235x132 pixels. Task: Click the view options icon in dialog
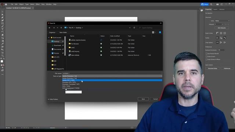153,32
